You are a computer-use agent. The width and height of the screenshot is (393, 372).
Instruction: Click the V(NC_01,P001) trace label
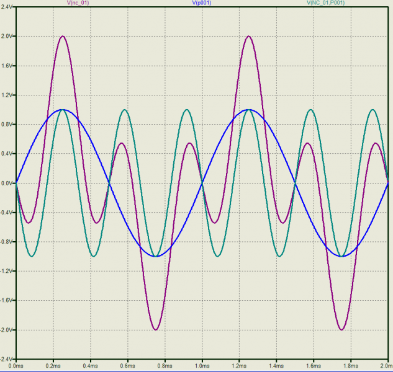[x=326, y=3]
